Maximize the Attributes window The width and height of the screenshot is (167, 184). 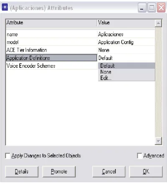click(x=152, y=7)
